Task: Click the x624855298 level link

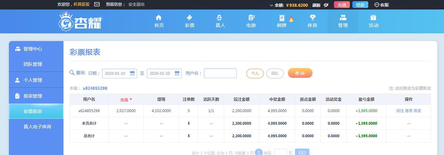Action: pos(95,88)
